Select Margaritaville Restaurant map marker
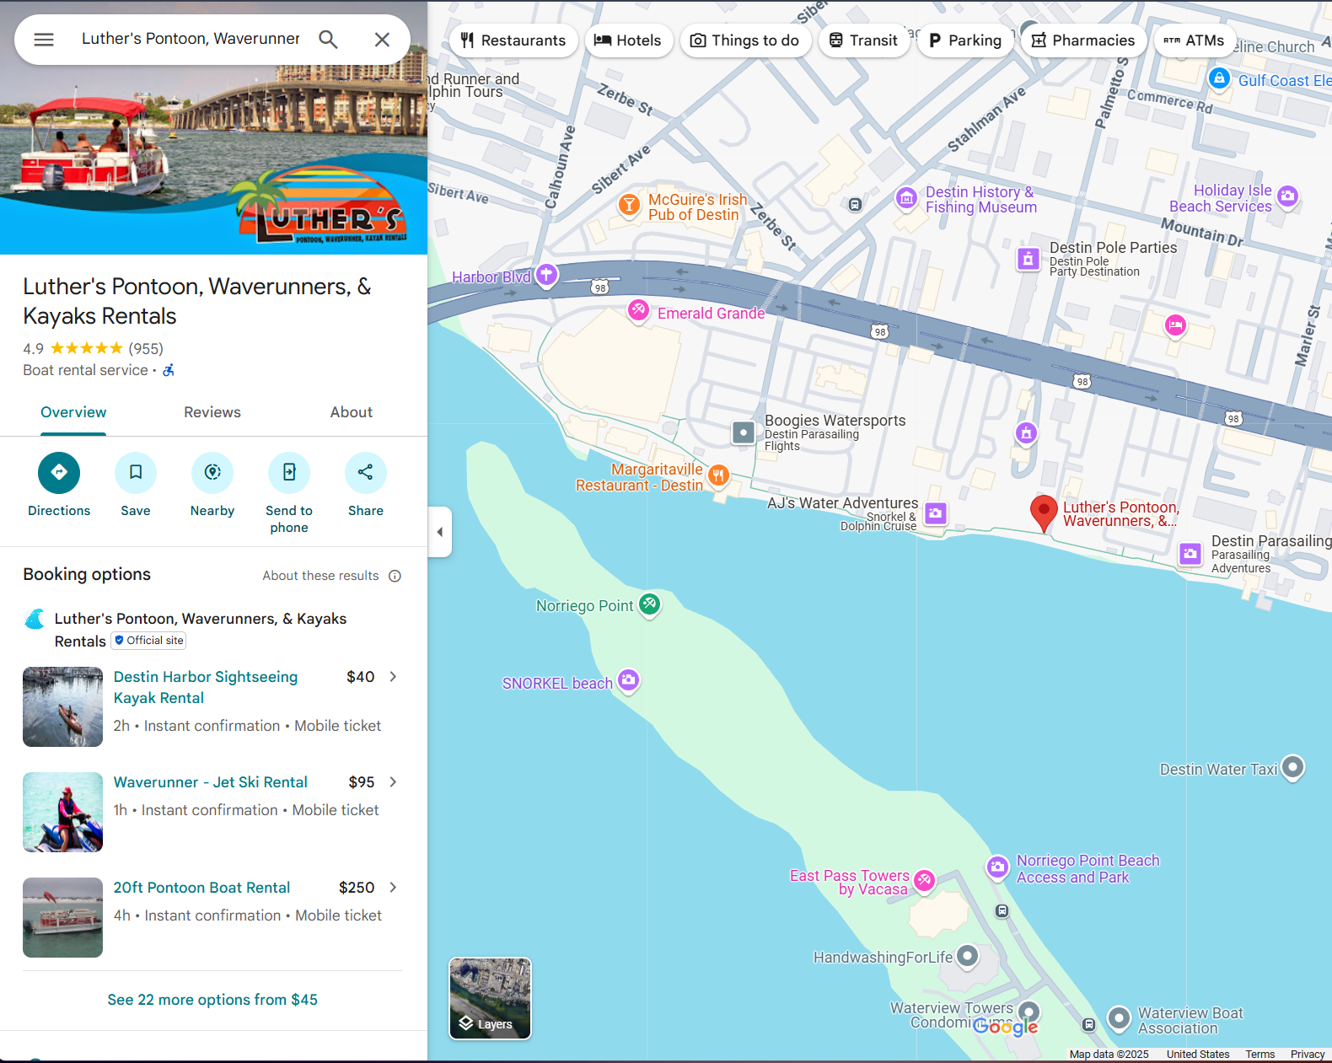 coord(718,476)
